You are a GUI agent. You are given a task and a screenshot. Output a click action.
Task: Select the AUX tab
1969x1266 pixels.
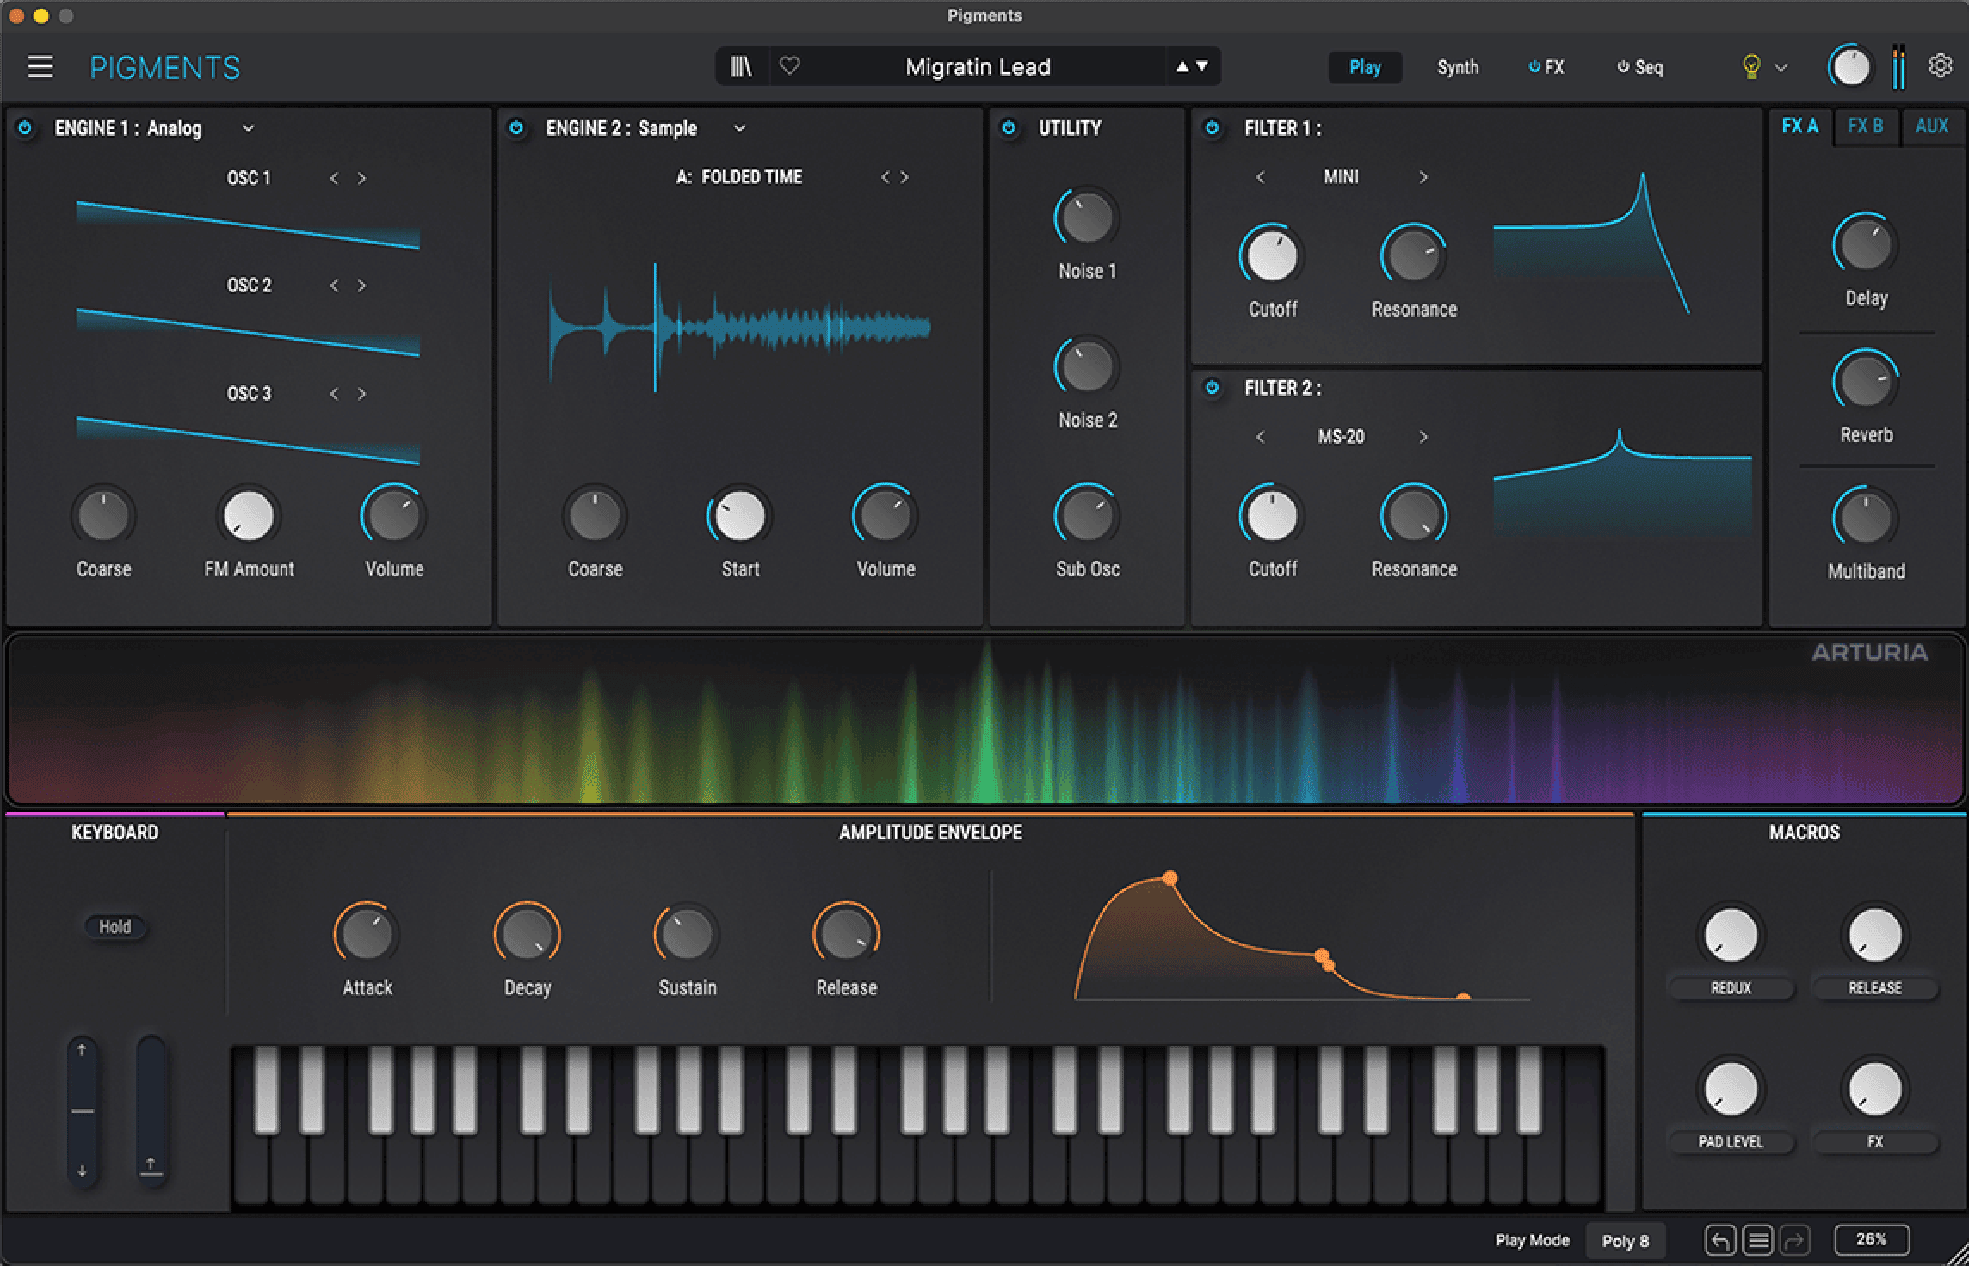1931,126
